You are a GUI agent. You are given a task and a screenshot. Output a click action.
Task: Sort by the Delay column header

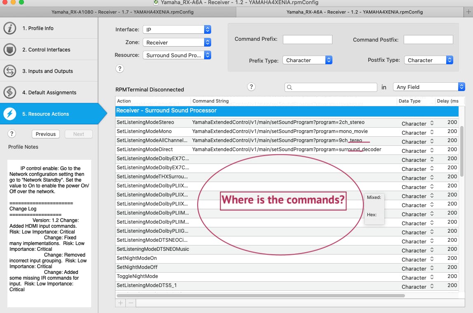point(447,101)
